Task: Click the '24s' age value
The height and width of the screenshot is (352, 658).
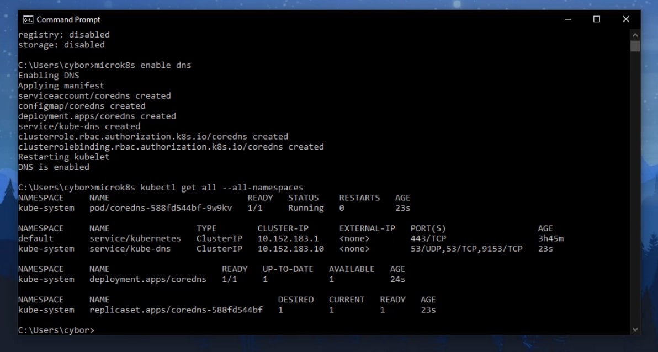Action: [398, 279]
